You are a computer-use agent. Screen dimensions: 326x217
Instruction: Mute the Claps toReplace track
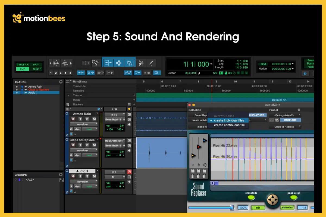(95, 145)
